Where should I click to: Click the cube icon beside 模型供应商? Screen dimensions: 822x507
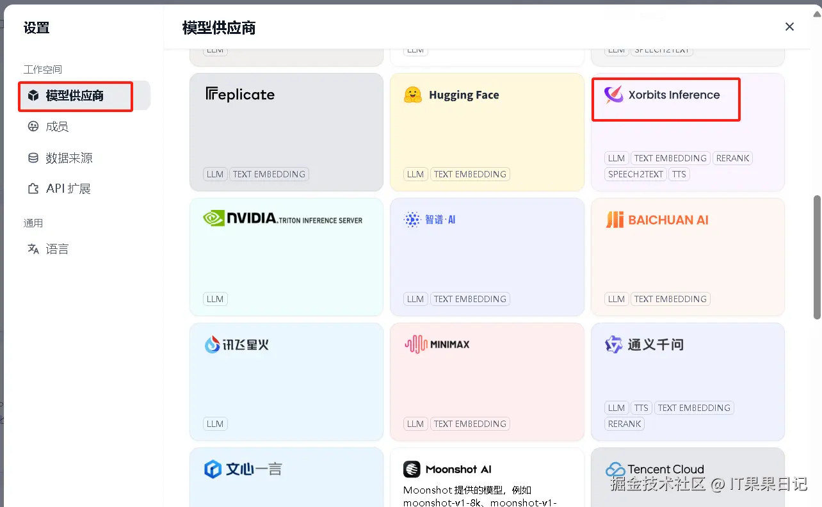[x=33, y=96]
